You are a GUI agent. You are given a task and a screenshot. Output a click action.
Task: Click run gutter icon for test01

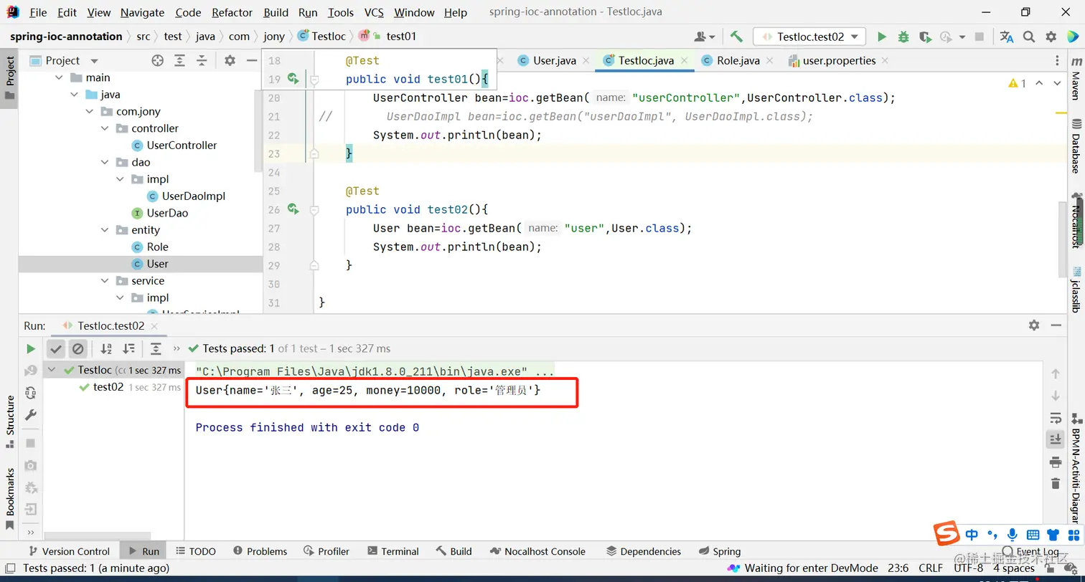(x=293, y=79)
